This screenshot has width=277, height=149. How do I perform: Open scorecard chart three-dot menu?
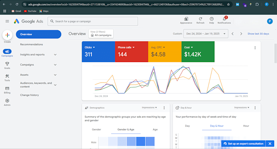coord(255,48)
